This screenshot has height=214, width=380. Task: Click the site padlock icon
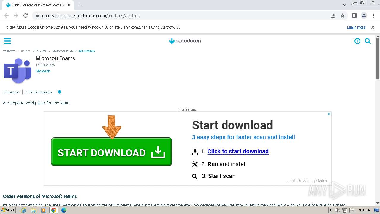37,15
